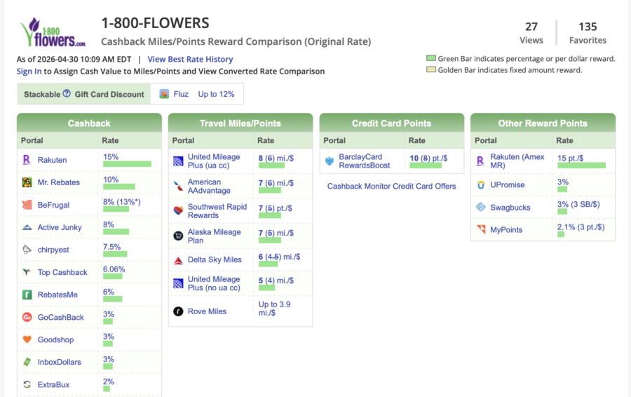Open the chirpyest portal link
Image resolution: width=631 pixels, height=397 pixels.
point(53,250)
